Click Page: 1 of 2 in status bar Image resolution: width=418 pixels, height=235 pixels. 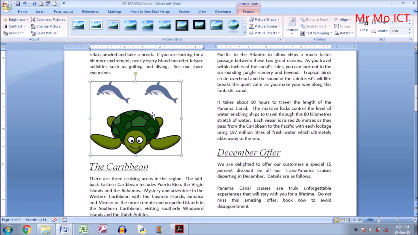click(x=11, y=220)
